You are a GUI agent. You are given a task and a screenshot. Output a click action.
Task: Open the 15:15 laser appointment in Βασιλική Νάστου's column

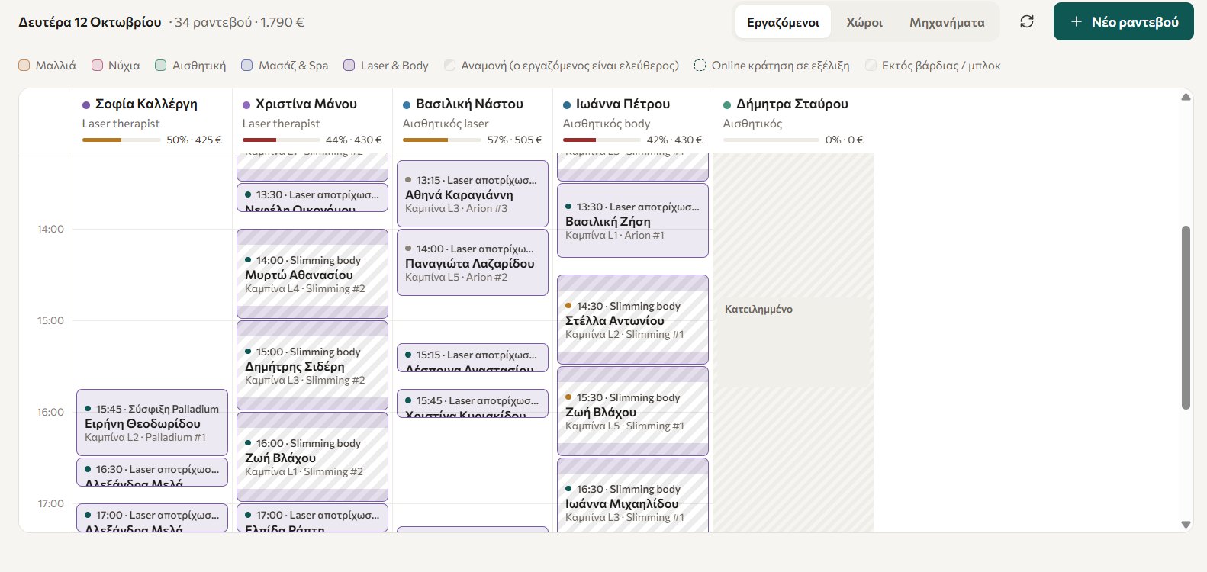point(473,358)
